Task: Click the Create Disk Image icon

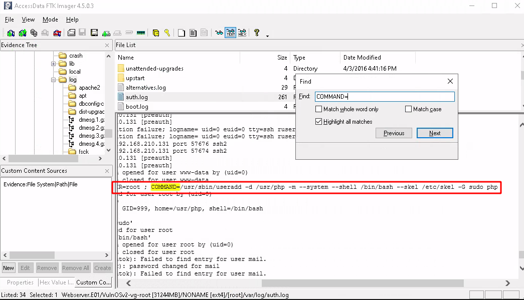Action: (71, 33)
